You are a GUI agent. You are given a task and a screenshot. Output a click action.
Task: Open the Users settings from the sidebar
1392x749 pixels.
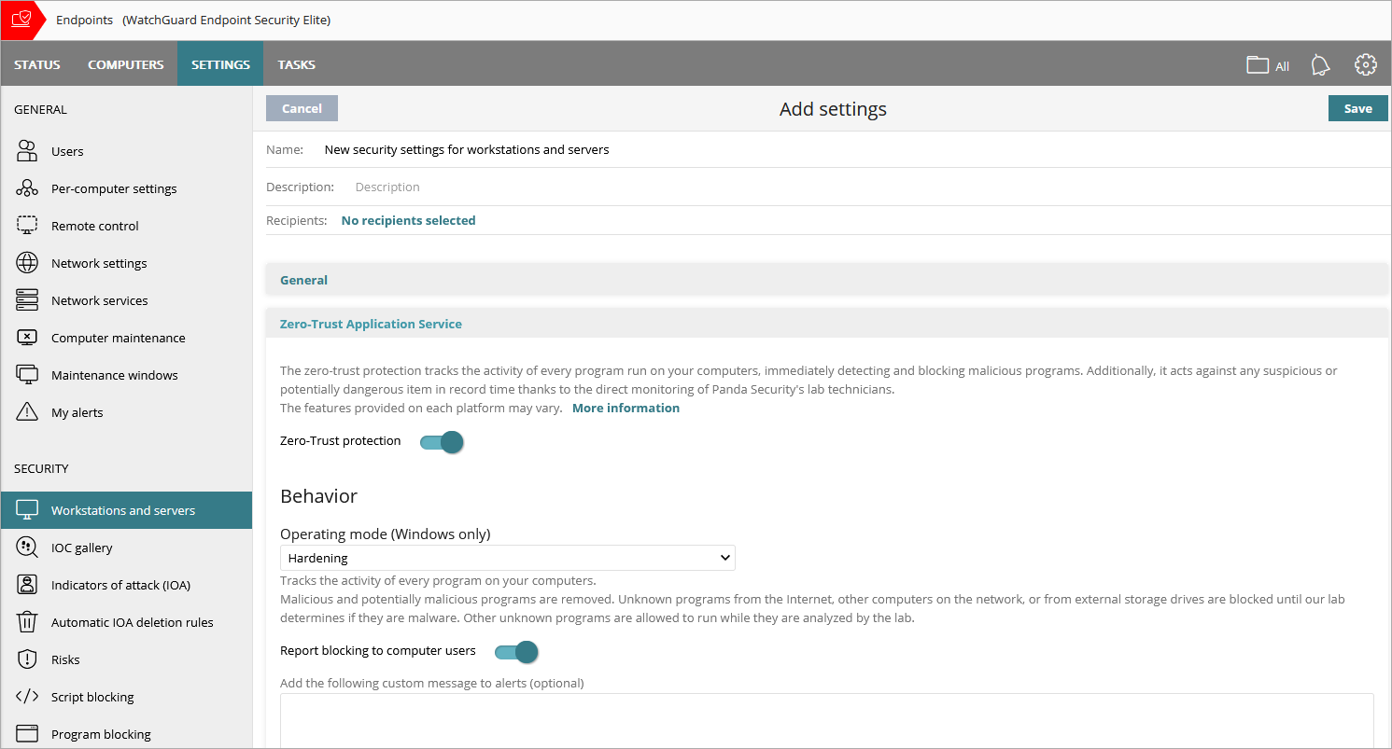pos(67,150)
